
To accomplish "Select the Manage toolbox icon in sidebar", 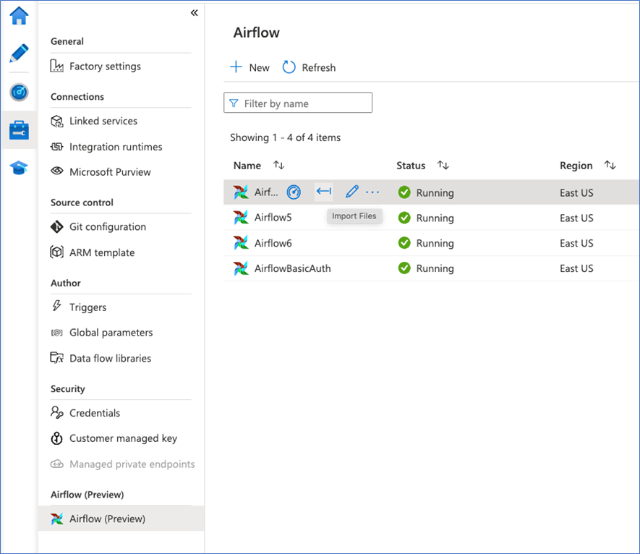I will 19,130.
